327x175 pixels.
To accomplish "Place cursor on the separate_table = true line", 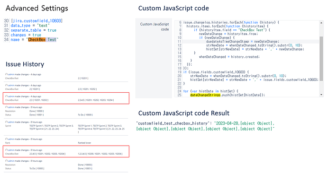I will point(34,30).
